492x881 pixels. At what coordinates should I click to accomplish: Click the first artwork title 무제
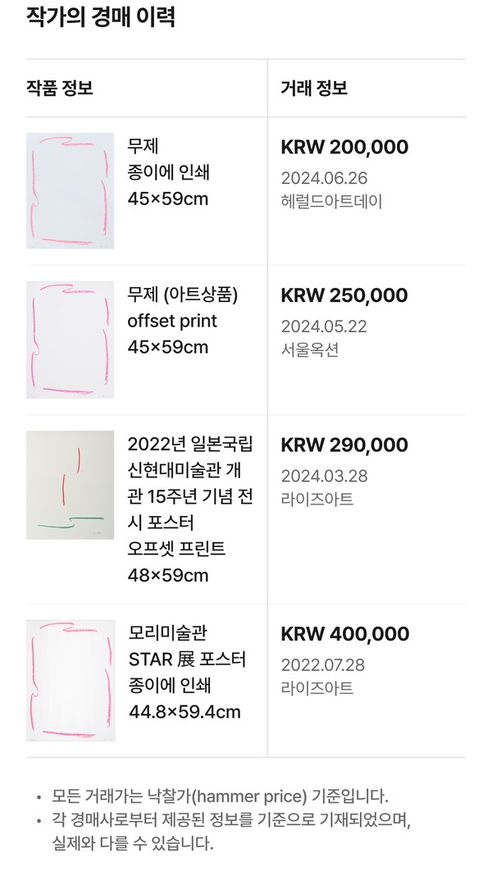pos(143,147)
